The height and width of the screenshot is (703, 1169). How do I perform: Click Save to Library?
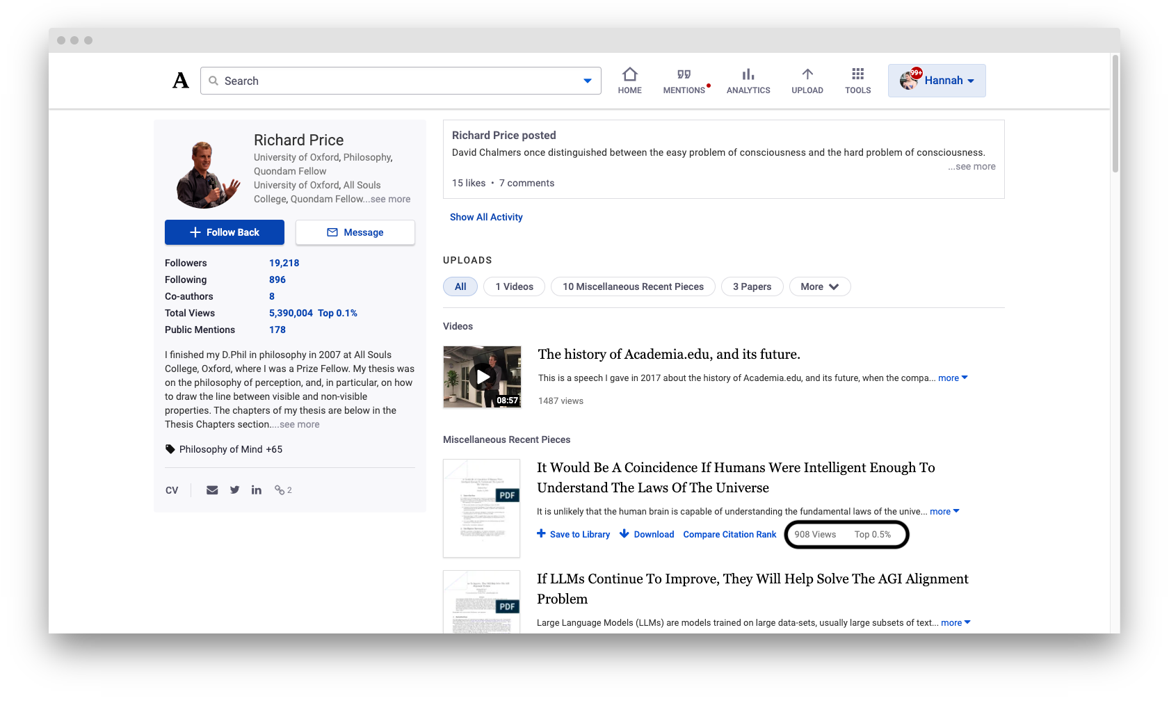573,534
